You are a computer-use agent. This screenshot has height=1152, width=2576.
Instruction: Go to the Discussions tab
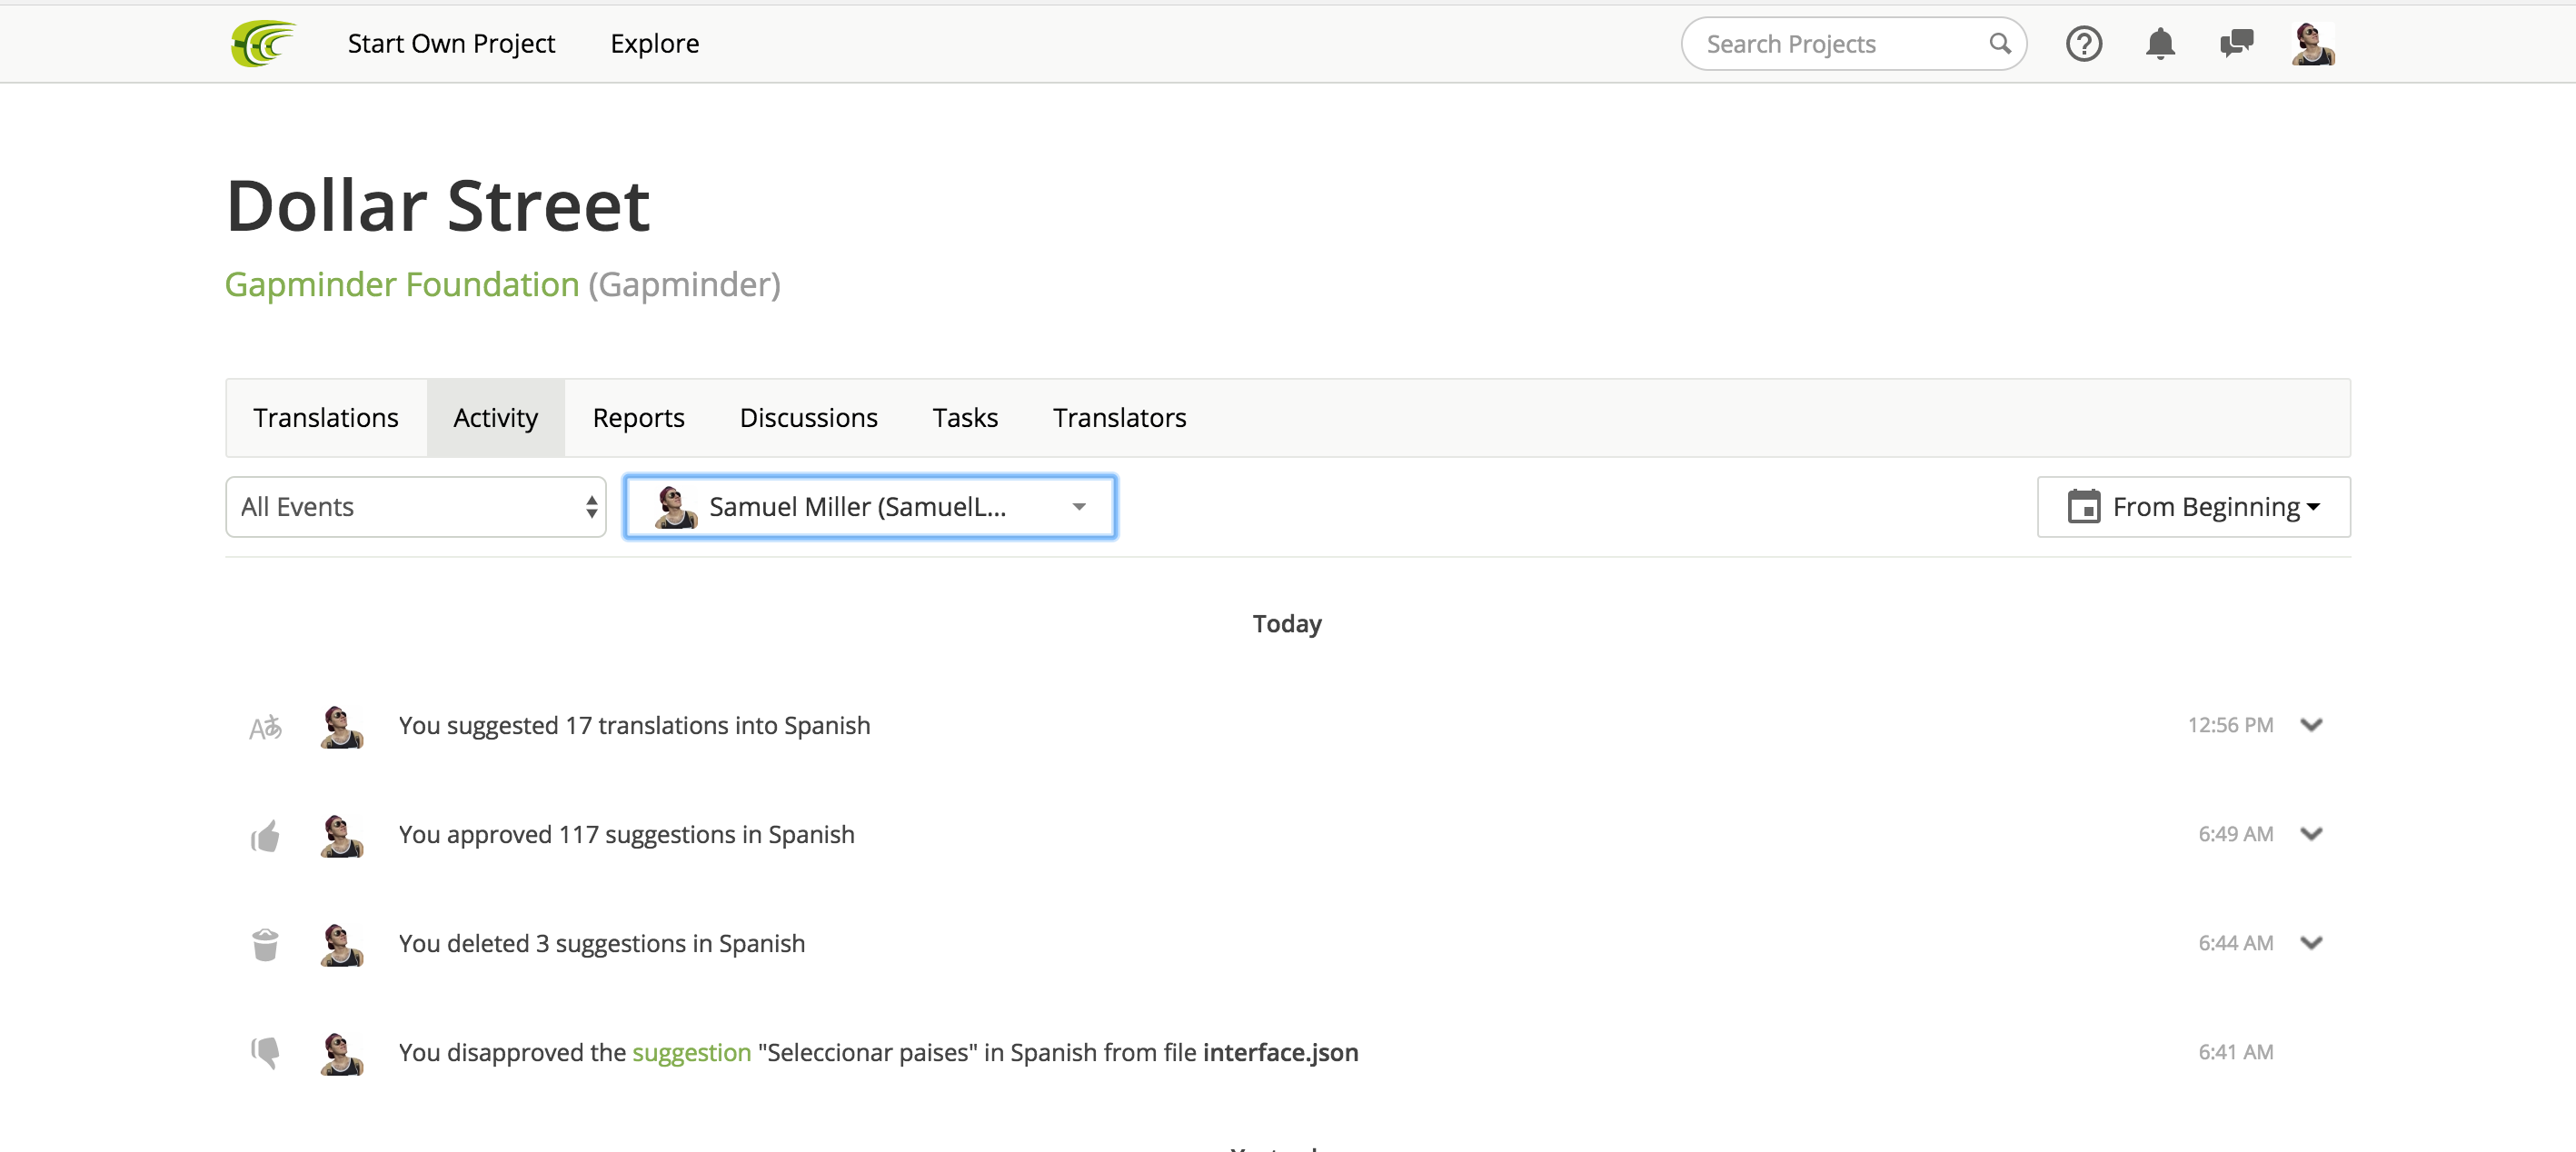pyautogui.click(x=808, y=418)
